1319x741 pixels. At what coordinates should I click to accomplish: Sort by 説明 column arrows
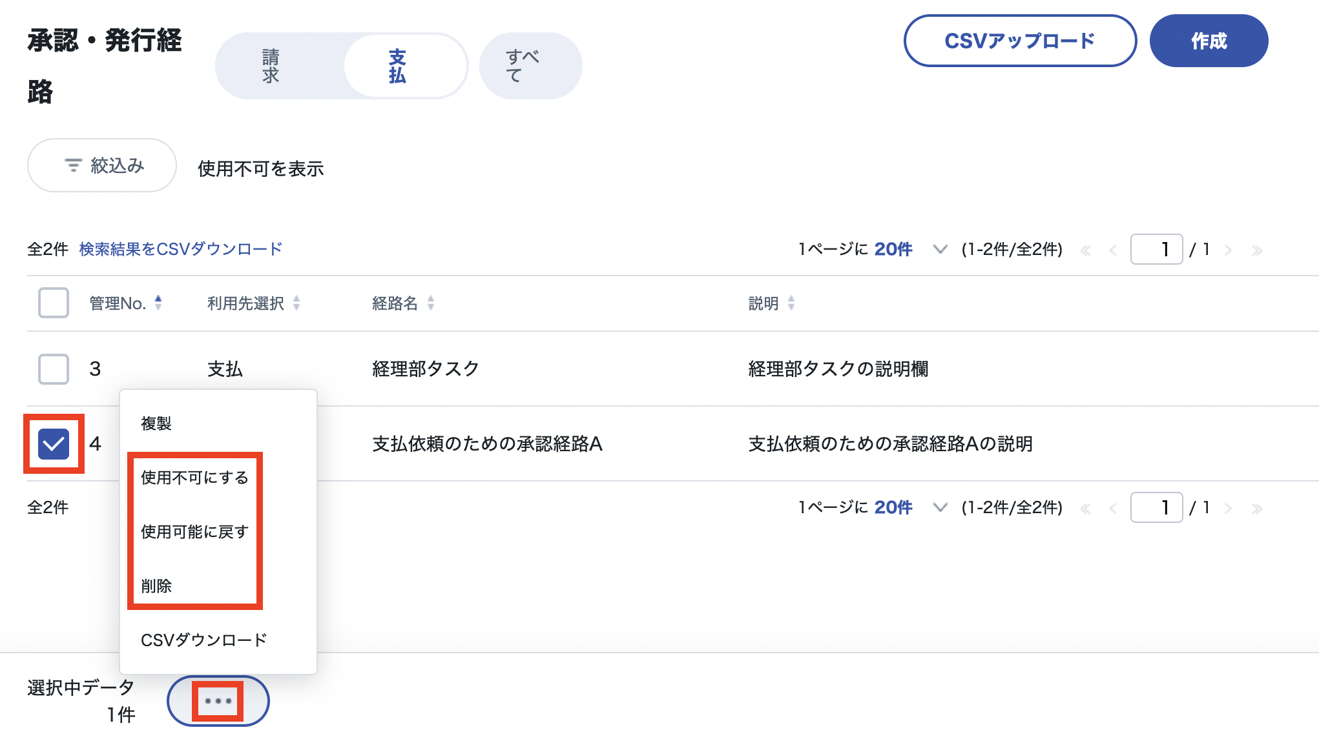(791, 303)
